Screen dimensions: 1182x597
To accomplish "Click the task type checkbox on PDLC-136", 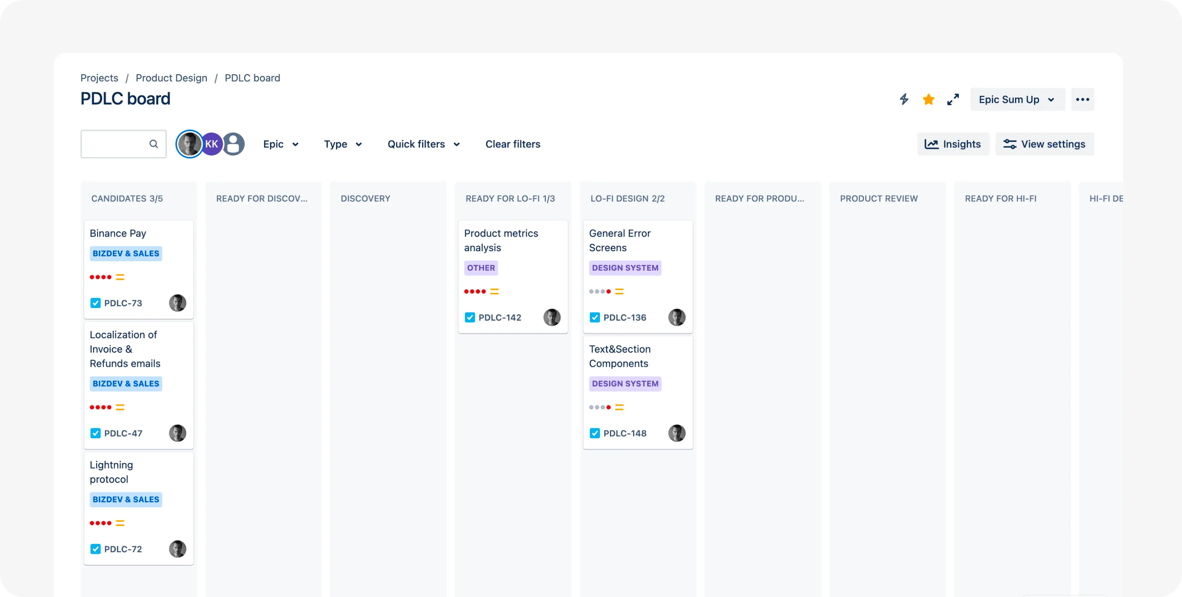I will [x=595, y=317].
